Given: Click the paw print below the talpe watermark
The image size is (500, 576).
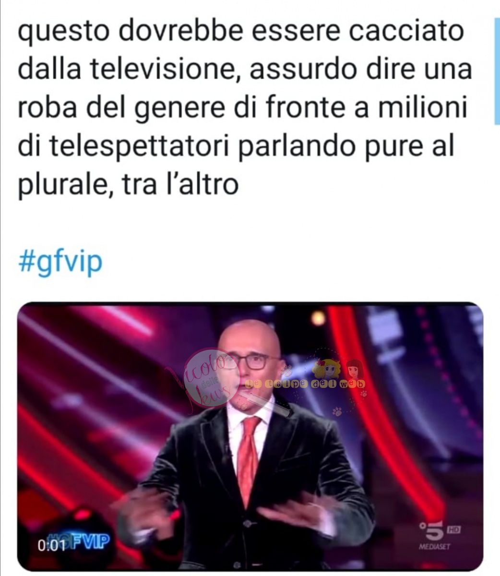Looking at the screenshot, I should pos(336,410).
